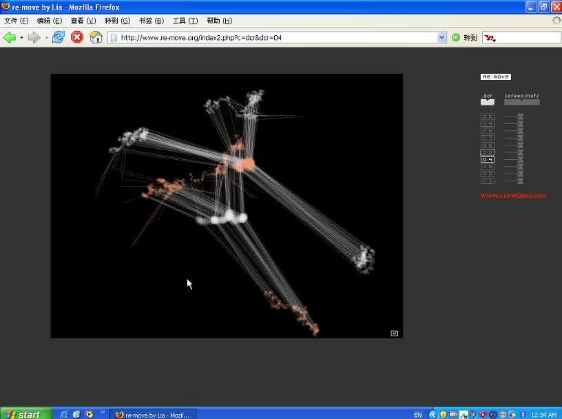The height and width of the screenshot is (419, 562).
Task: Open screenshot icon beside piece 02
Action: 521,174
